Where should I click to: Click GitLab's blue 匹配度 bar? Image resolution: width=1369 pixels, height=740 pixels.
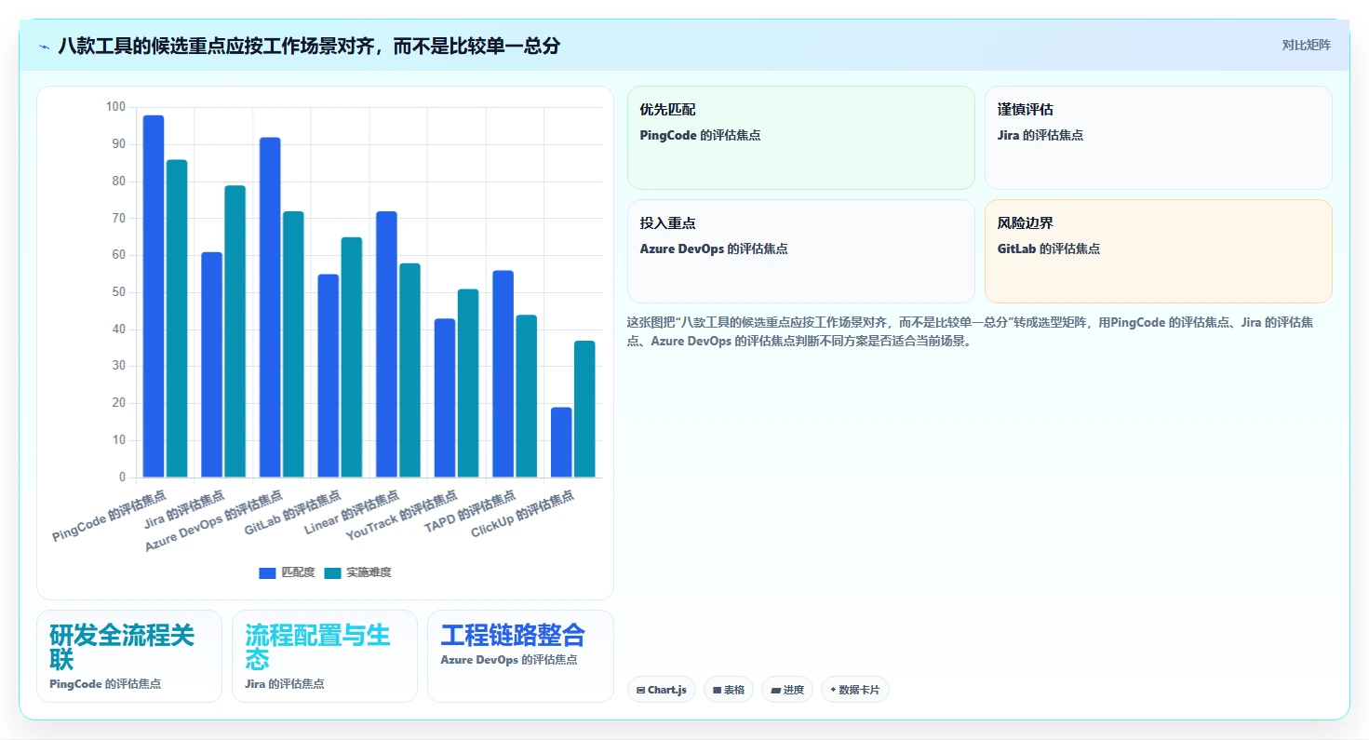pyautogui.click(x=329, y=376)
